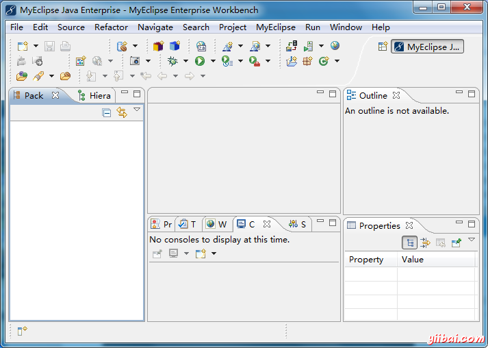This screenshot has width=488, height=348.
Task: Open the New Java Class dropdown arrow
Action: tap(337, 61)
